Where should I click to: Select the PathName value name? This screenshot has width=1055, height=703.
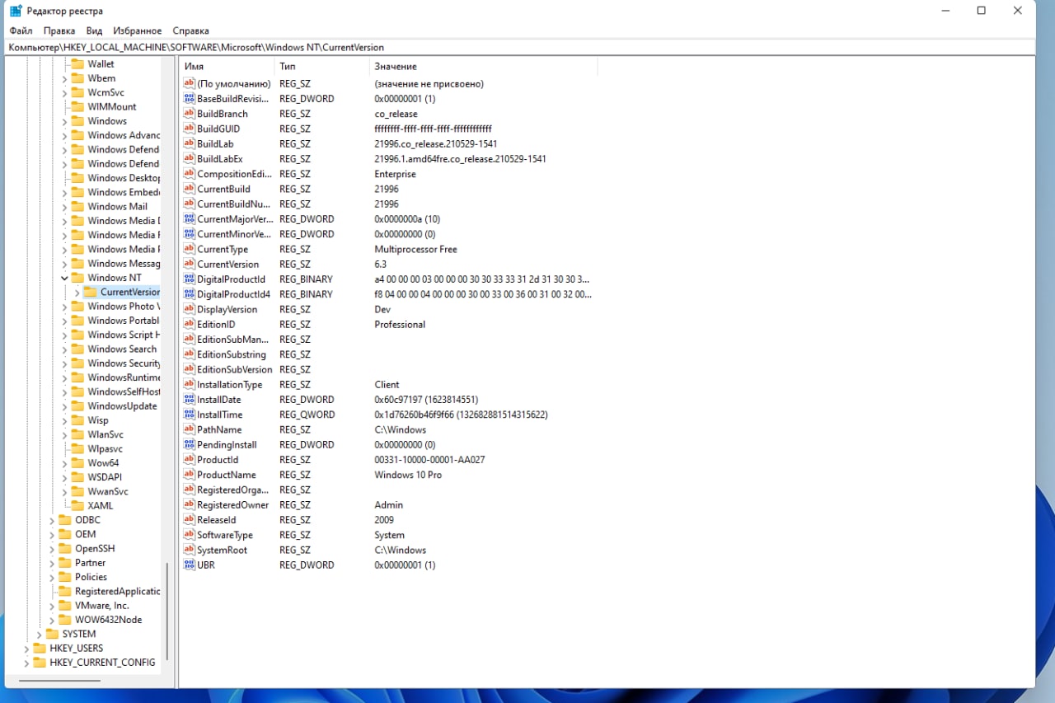coord(219,429)
